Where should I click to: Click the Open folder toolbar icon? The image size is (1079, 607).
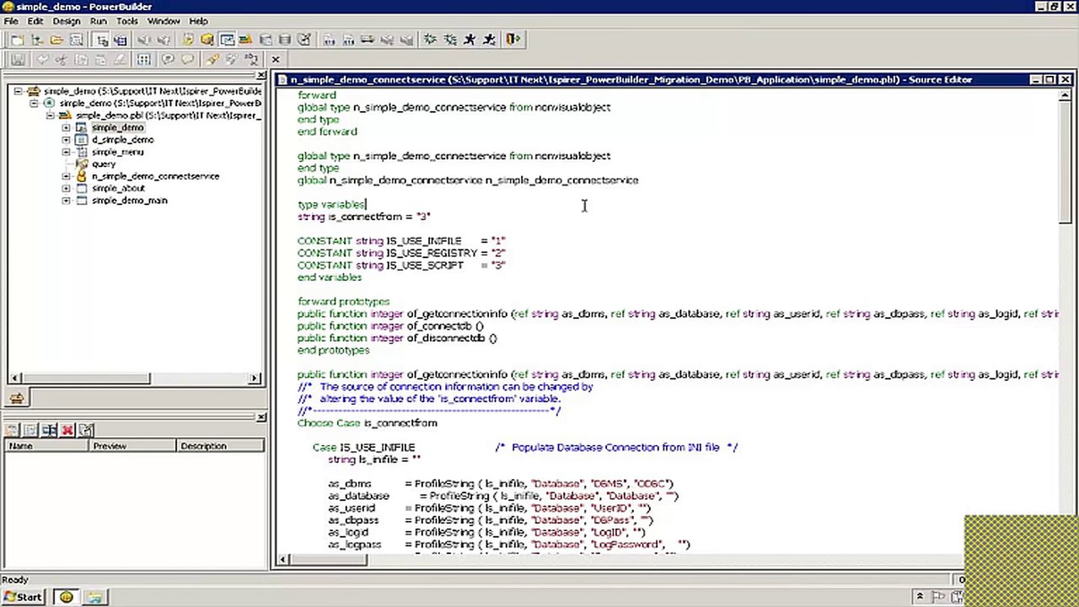[x=56, y=40]
